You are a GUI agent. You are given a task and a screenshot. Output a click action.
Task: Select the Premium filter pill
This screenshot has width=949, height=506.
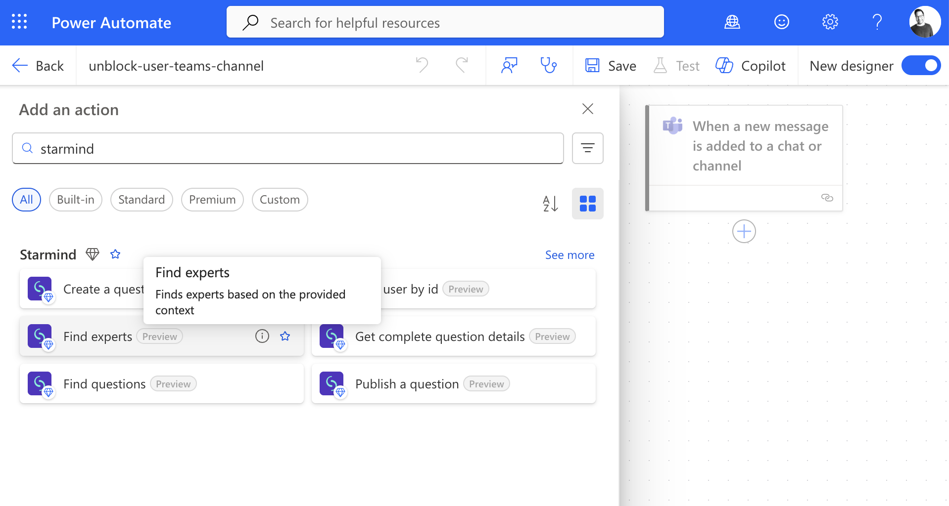[x=212, y=200]
